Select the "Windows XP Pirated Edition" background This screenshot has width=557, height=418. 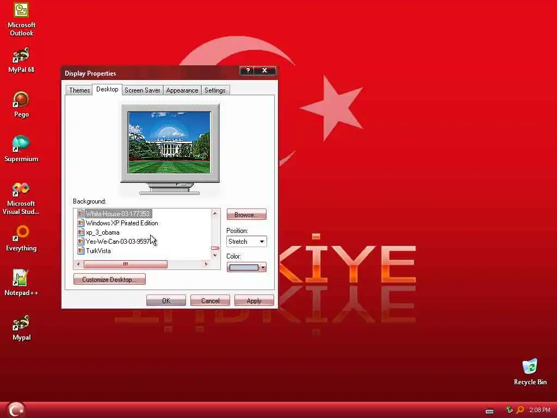click(x=122, y=223)
